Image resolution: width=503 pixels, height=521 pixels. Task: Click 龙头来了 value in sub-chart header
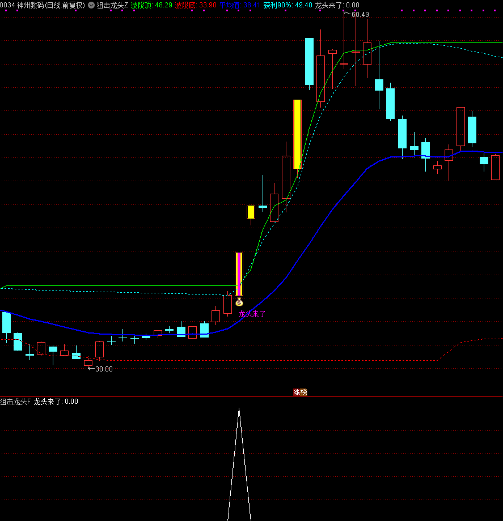56,402
